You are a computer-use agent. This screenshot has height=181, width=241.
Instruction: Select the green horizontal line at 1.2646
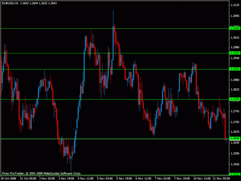tap(115, 139)
